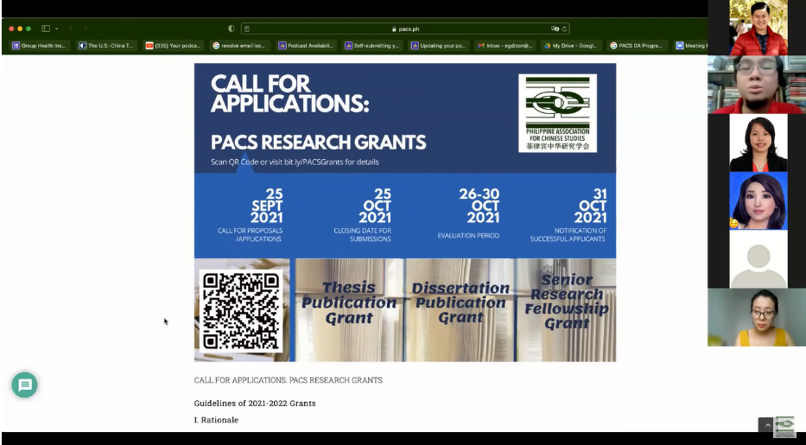Select the woman in black blazer video

click(758, 143)
